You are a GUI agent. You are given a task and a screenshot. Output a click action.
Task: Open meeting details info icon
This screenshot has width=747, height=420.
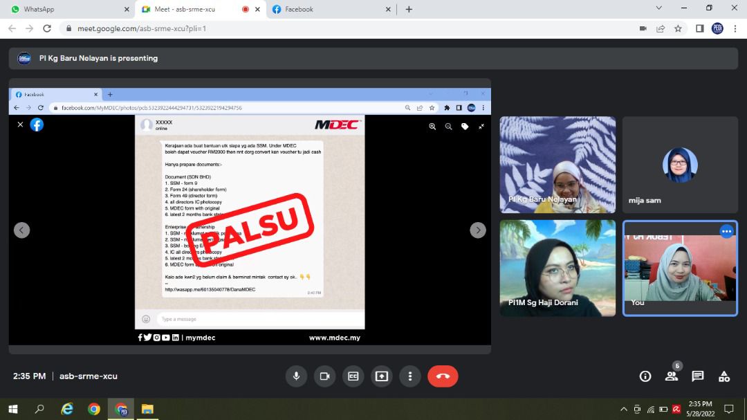(645, 376)
